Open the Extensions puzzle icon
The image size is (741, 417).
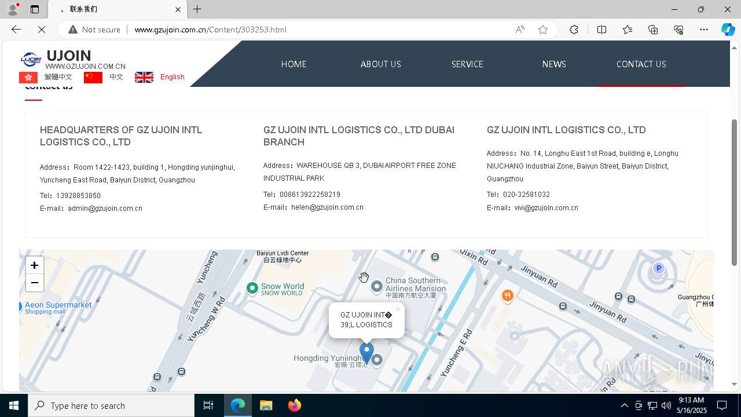point(574,30)
